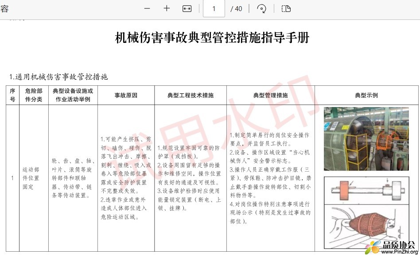The height and width of the screenshot is (257, 420).
Task: Click the conical guard drawing
Action: (366, 227)
